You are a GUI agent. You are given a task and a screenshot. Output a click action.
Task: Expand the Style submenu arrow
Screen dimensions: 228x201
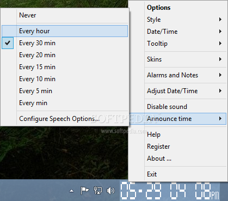tap(220, 20)
